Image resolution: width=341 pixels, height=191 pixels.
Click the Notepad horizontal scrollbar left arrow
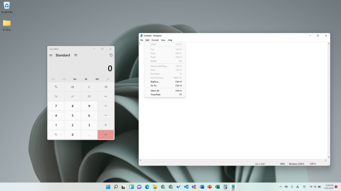click(140, 160)
